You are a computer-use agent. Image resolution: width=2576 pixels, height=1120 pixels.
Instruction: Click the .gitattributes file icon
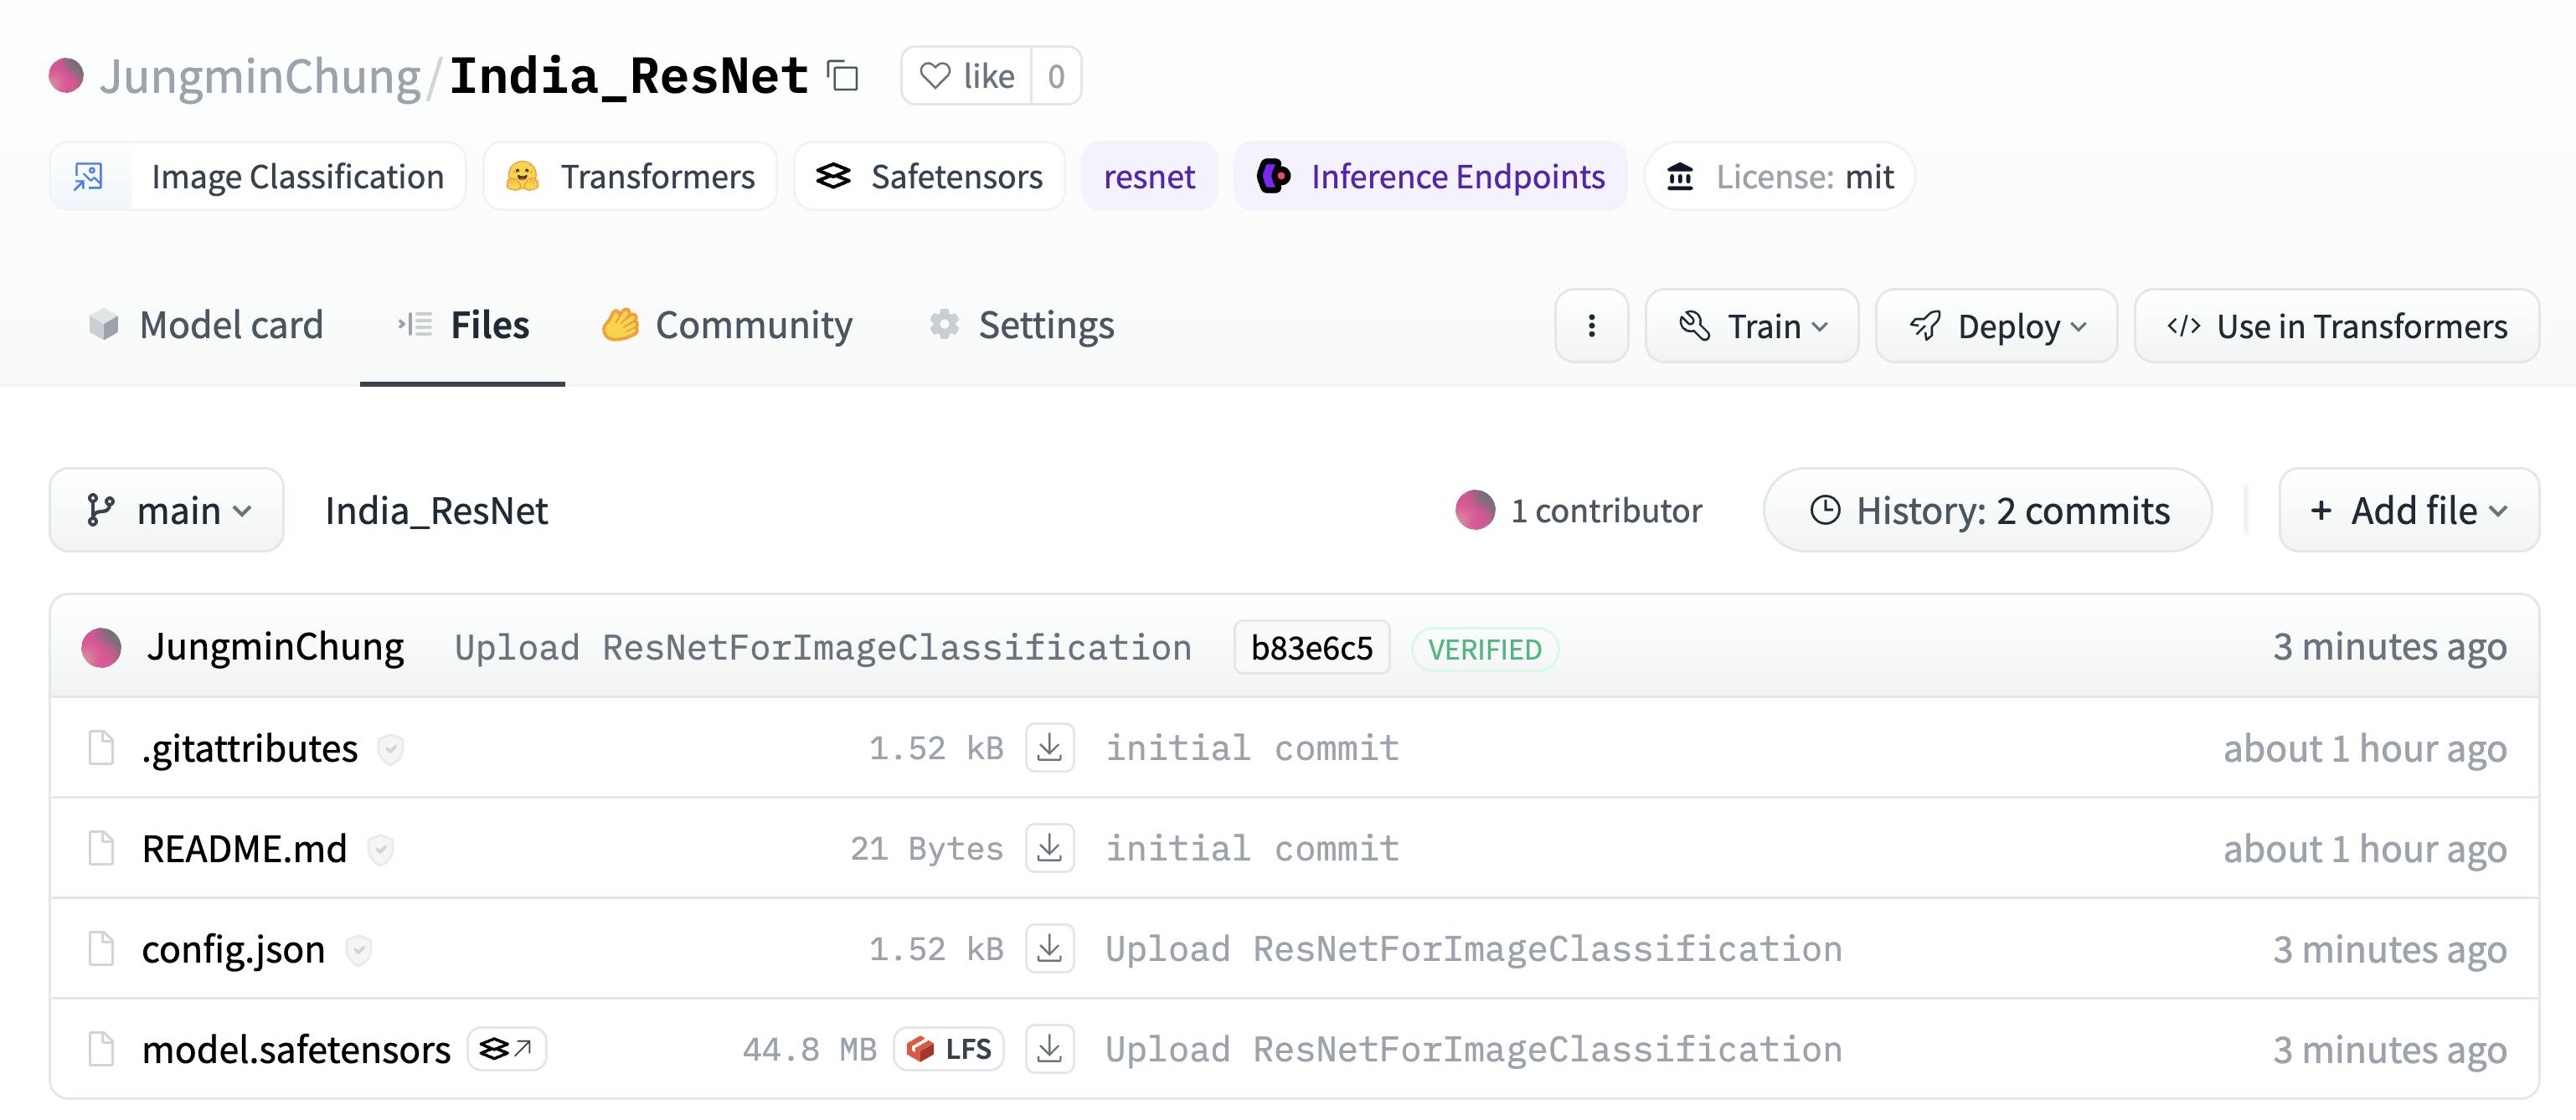pyautogui.click(x=101, y=748)
